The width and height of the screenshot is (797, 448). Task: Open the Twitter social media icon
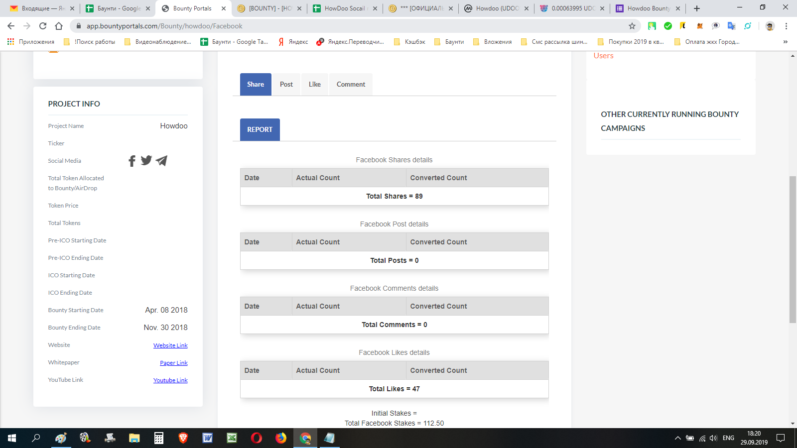[x=146, y=160]
